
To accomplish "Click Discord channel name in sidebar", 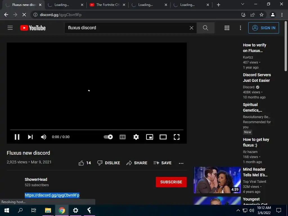I will click(x=249, y=87).
